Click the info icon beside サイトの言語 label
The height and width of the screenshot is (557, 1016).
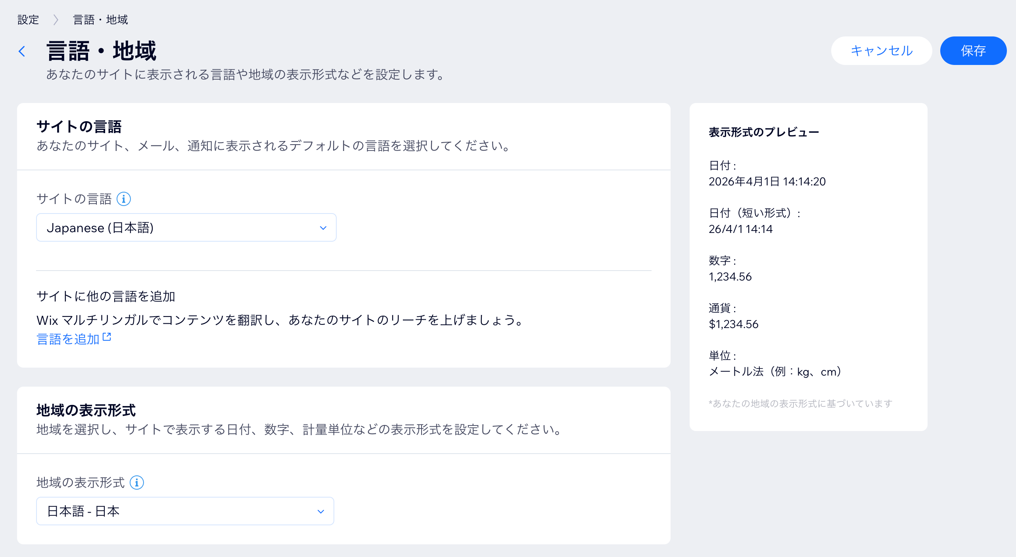124,199
